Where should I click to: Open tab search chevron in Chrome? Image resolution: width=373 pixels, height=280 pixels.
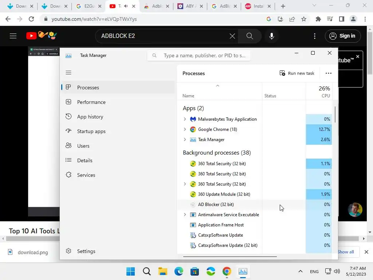(314, 5)
